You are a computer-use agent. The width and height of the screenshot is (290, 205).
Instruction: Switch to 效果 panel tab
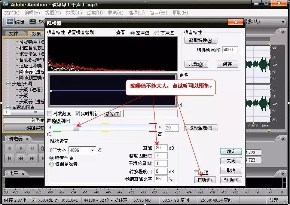pos(36,34)
